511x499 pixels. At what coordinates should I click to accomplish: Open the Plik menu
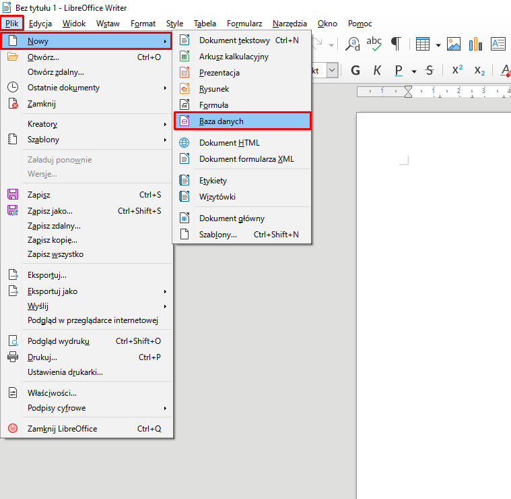click(x=11, y=24)
